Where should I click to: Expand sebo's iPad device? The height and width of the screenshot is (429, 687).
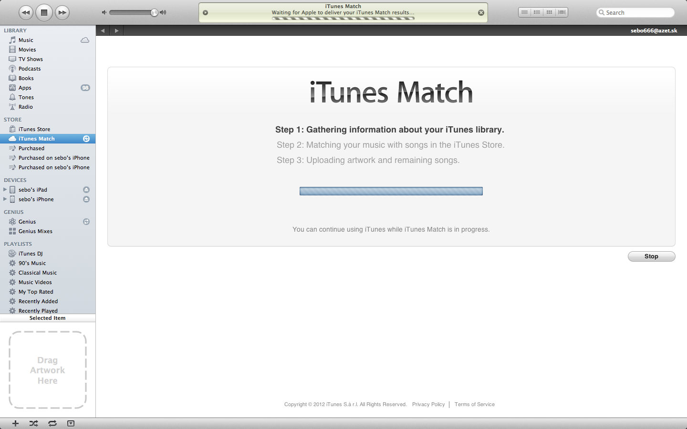pos(5,190)
